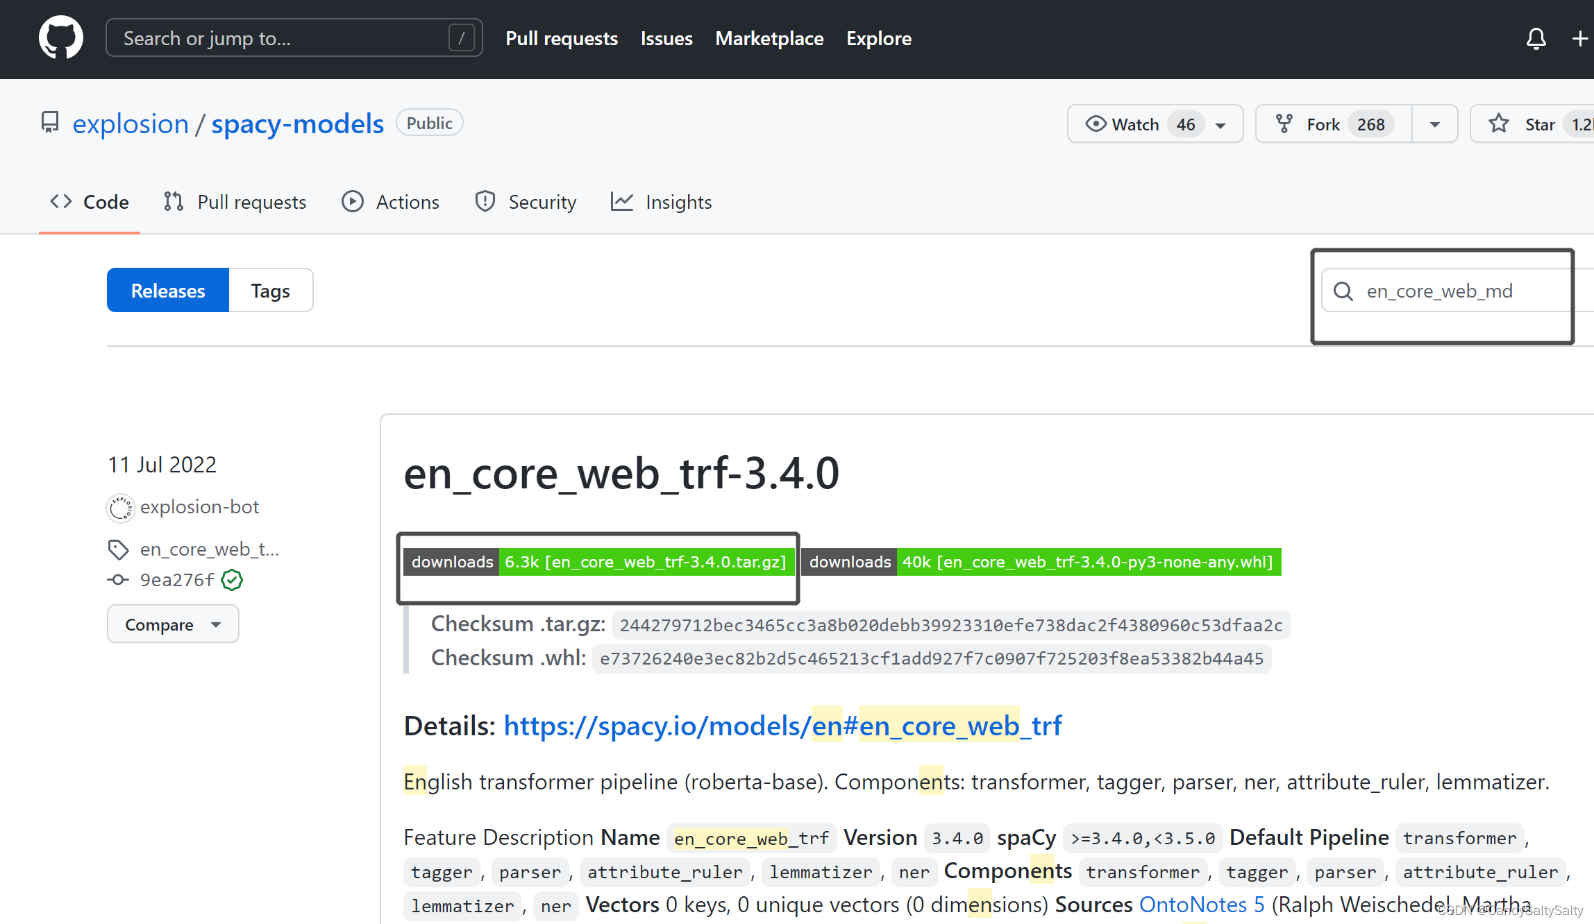Click the GitHub home logo

click(61, 37)
